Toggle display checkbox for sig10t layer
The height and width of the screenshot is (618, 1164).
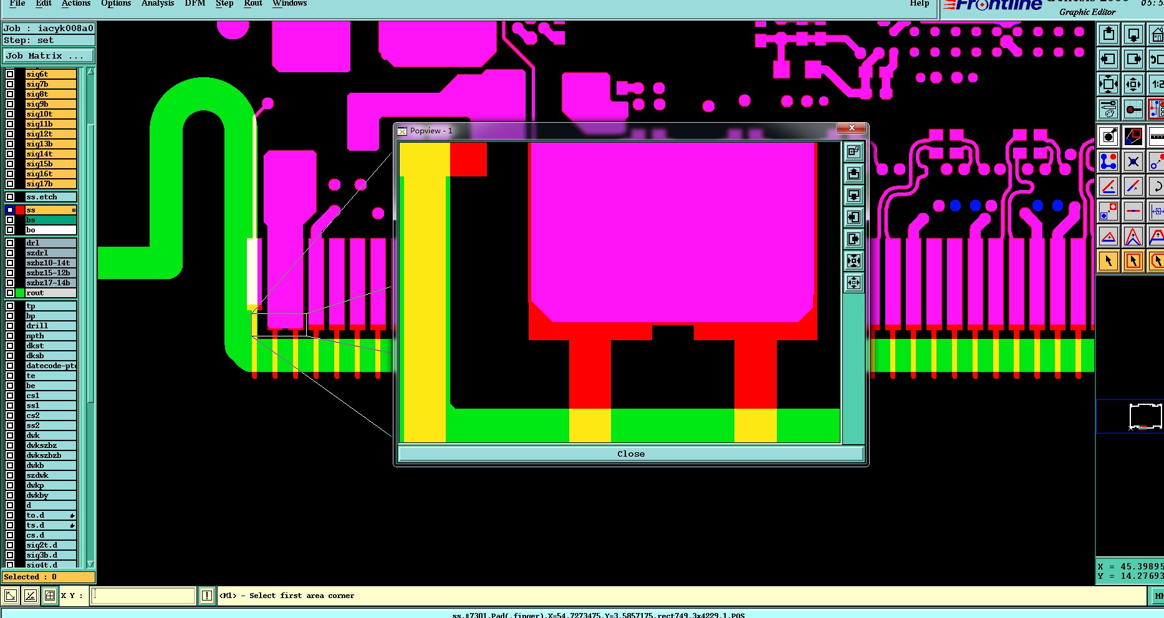tap(10, 114)
